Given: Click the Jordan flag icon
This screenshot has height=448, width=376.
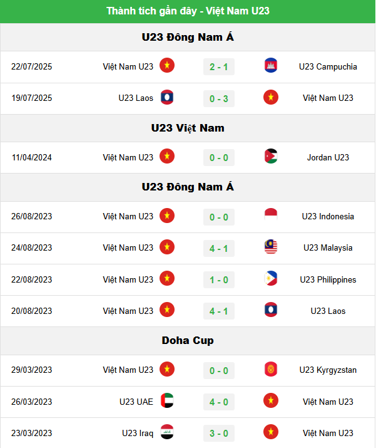Looking at the screenshot, I should pyautogui.click(x=271, y=156).
